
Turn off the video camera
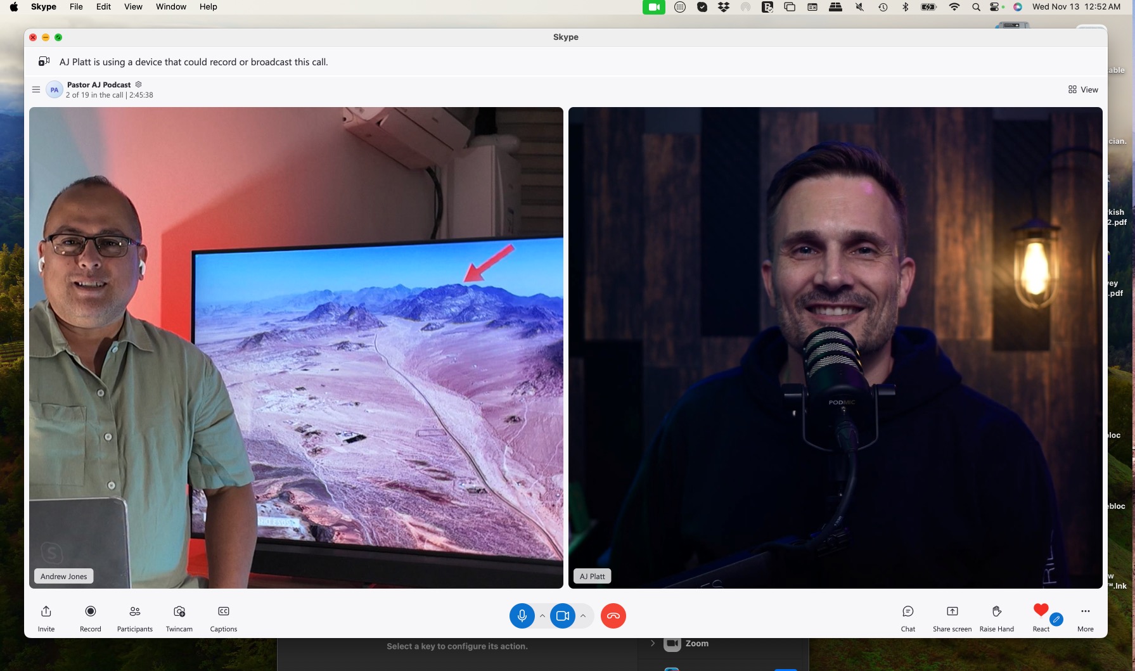[x=562, y=616]
